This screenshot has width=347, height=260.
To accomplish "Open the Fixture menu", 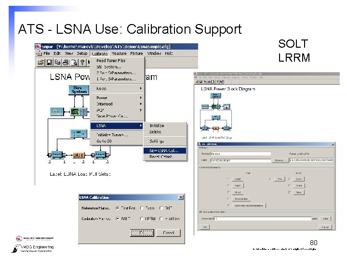I will [x=136, y=53].
